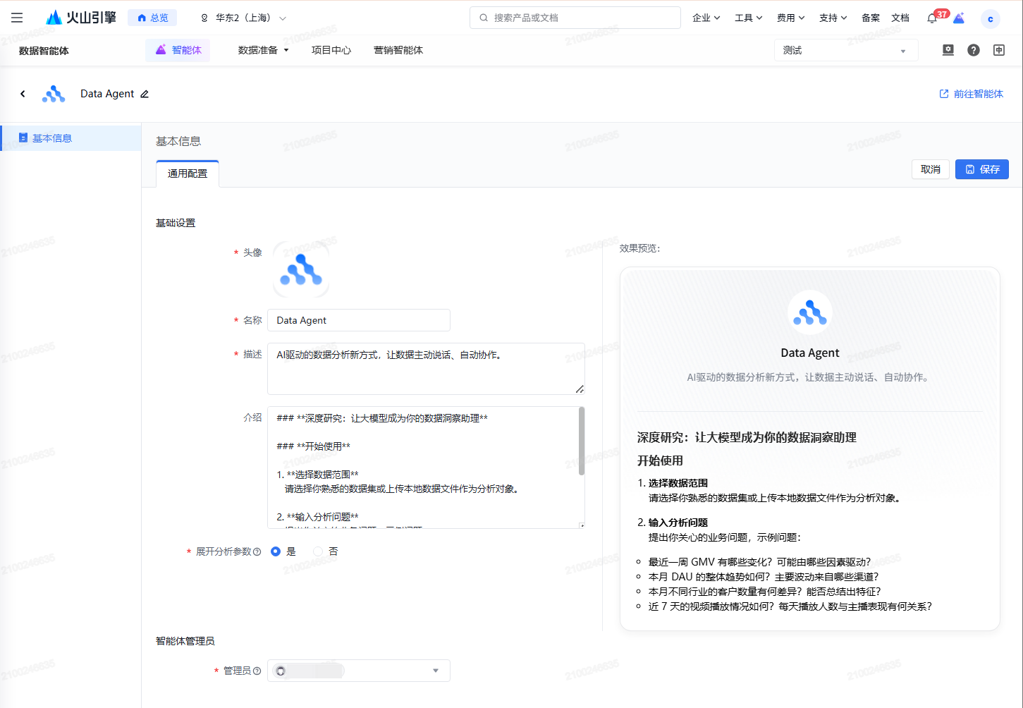
Task: Click the 智能体管理员 section heading
Action: [x=185, y=641]
